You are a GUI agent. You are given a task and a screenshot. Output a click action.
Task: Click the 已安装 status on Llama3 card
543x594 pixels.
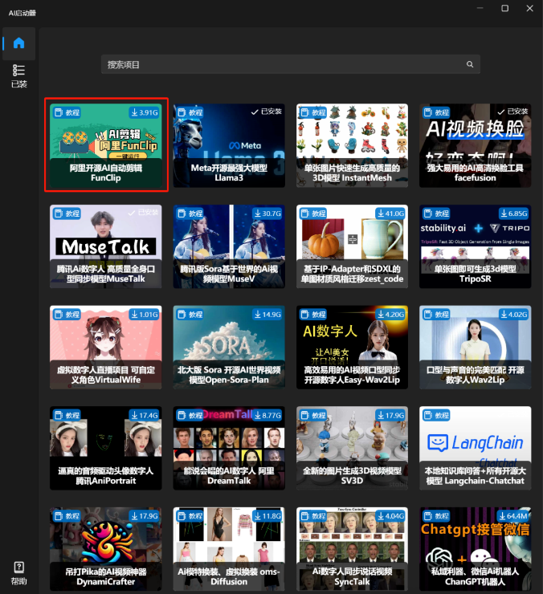[x=267, y=112]
